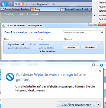Stop loading with the X icon
The width and height of the screenshot is (106, 108).
tap(19, 4)
